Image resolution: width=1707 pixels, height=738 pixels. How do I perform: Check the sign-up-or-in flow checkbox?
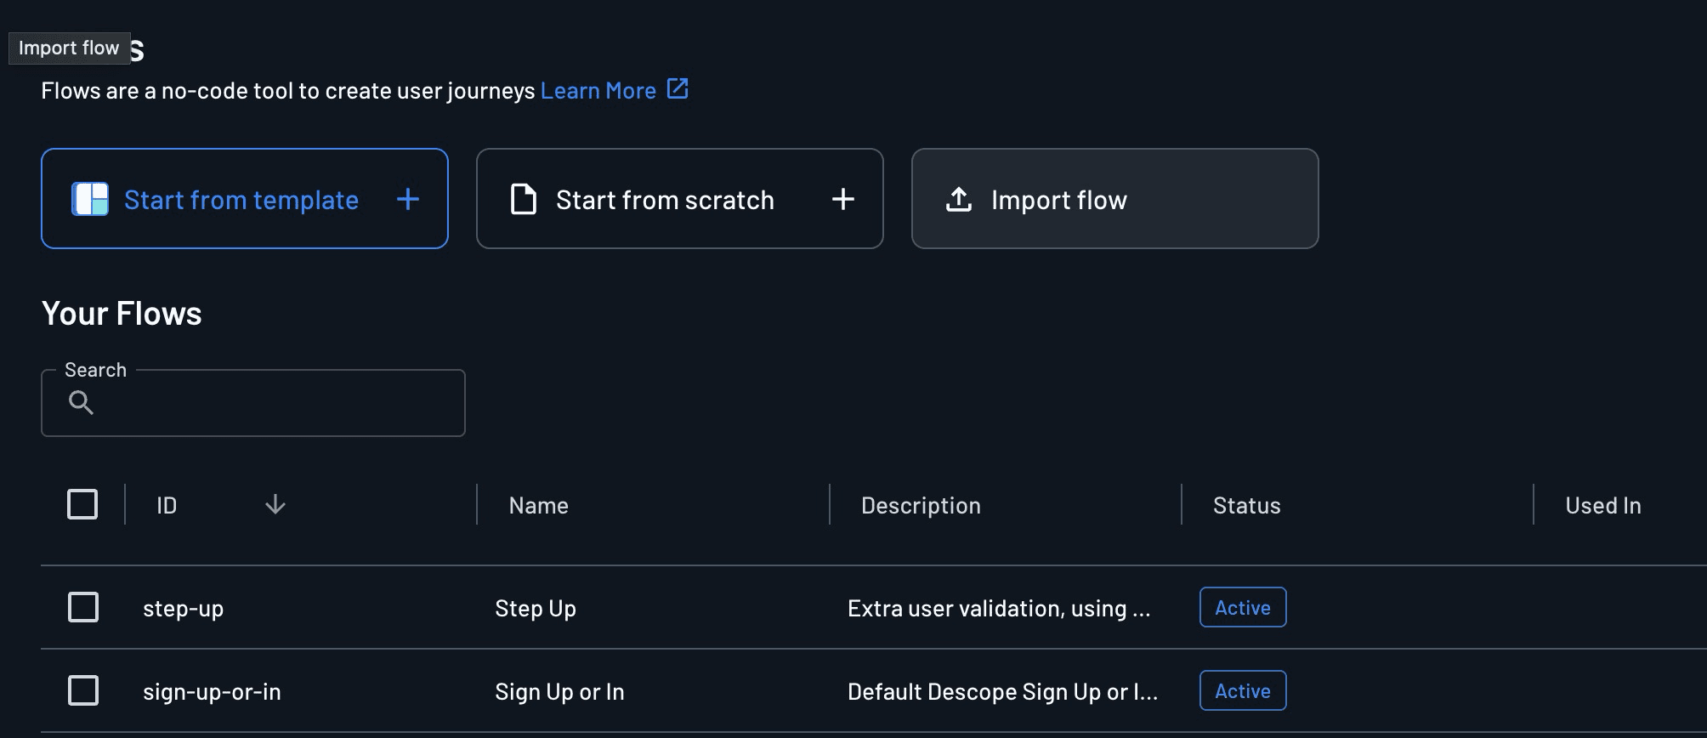[83, 690]
